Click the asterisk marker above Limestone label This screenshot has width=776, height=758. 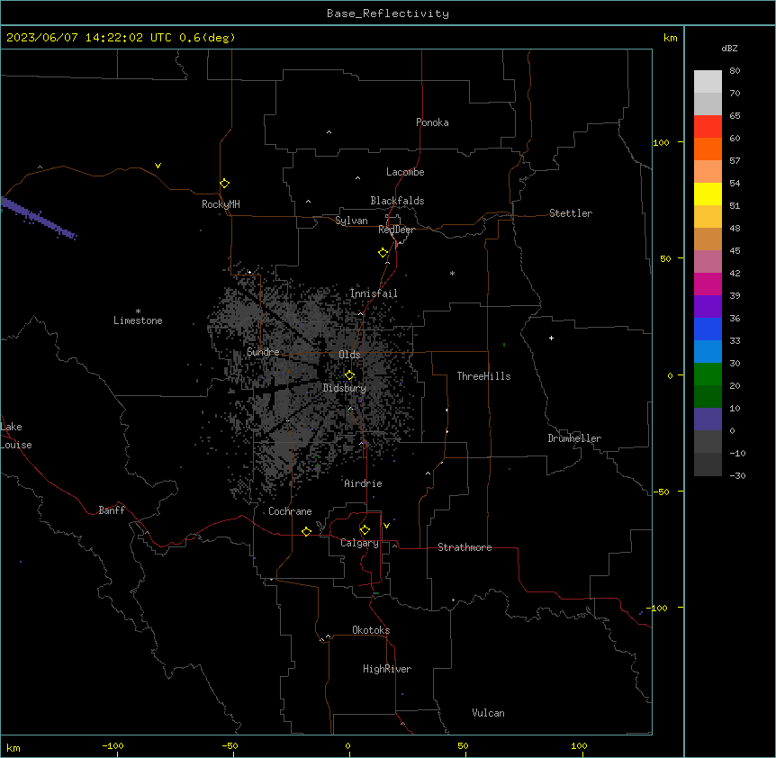tap(138, 311)
